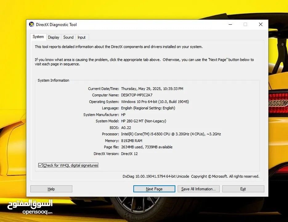Click the HP 280 G2 MT system model
Viewport: 288px width, 222px height.
pos(144,121)
